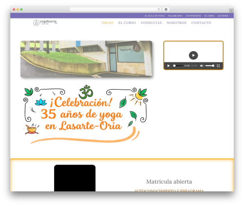Adjust the video volume slider
Screen dimensions: 244x206
tap(210, 66)
